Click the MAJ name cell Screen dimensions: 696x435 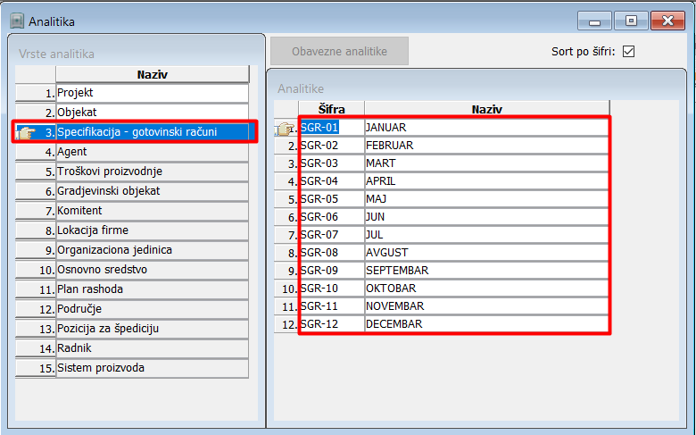point(487,199)
